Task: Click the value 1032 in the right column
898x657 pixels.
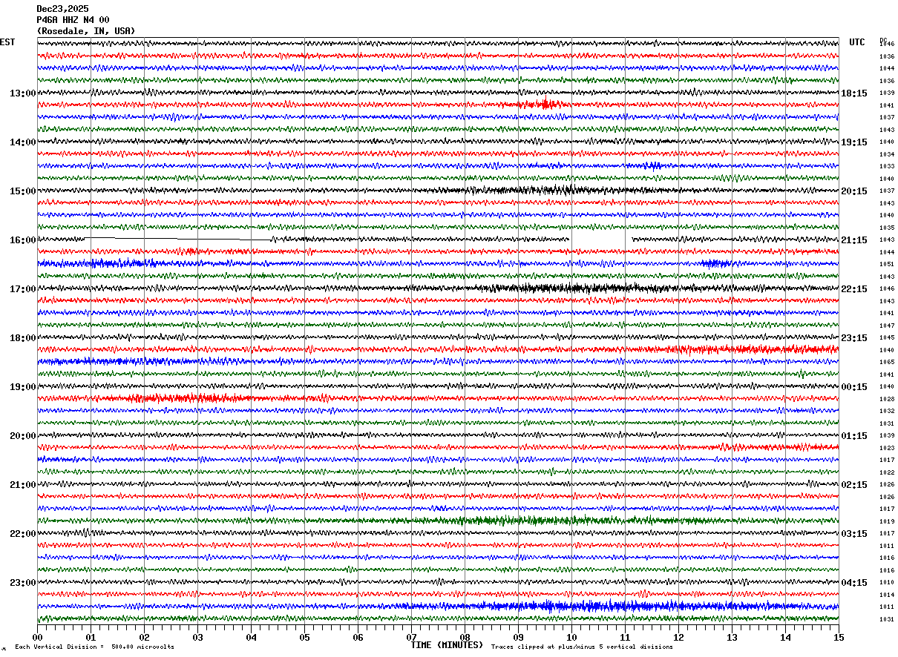Action: [x=887, y=411]
